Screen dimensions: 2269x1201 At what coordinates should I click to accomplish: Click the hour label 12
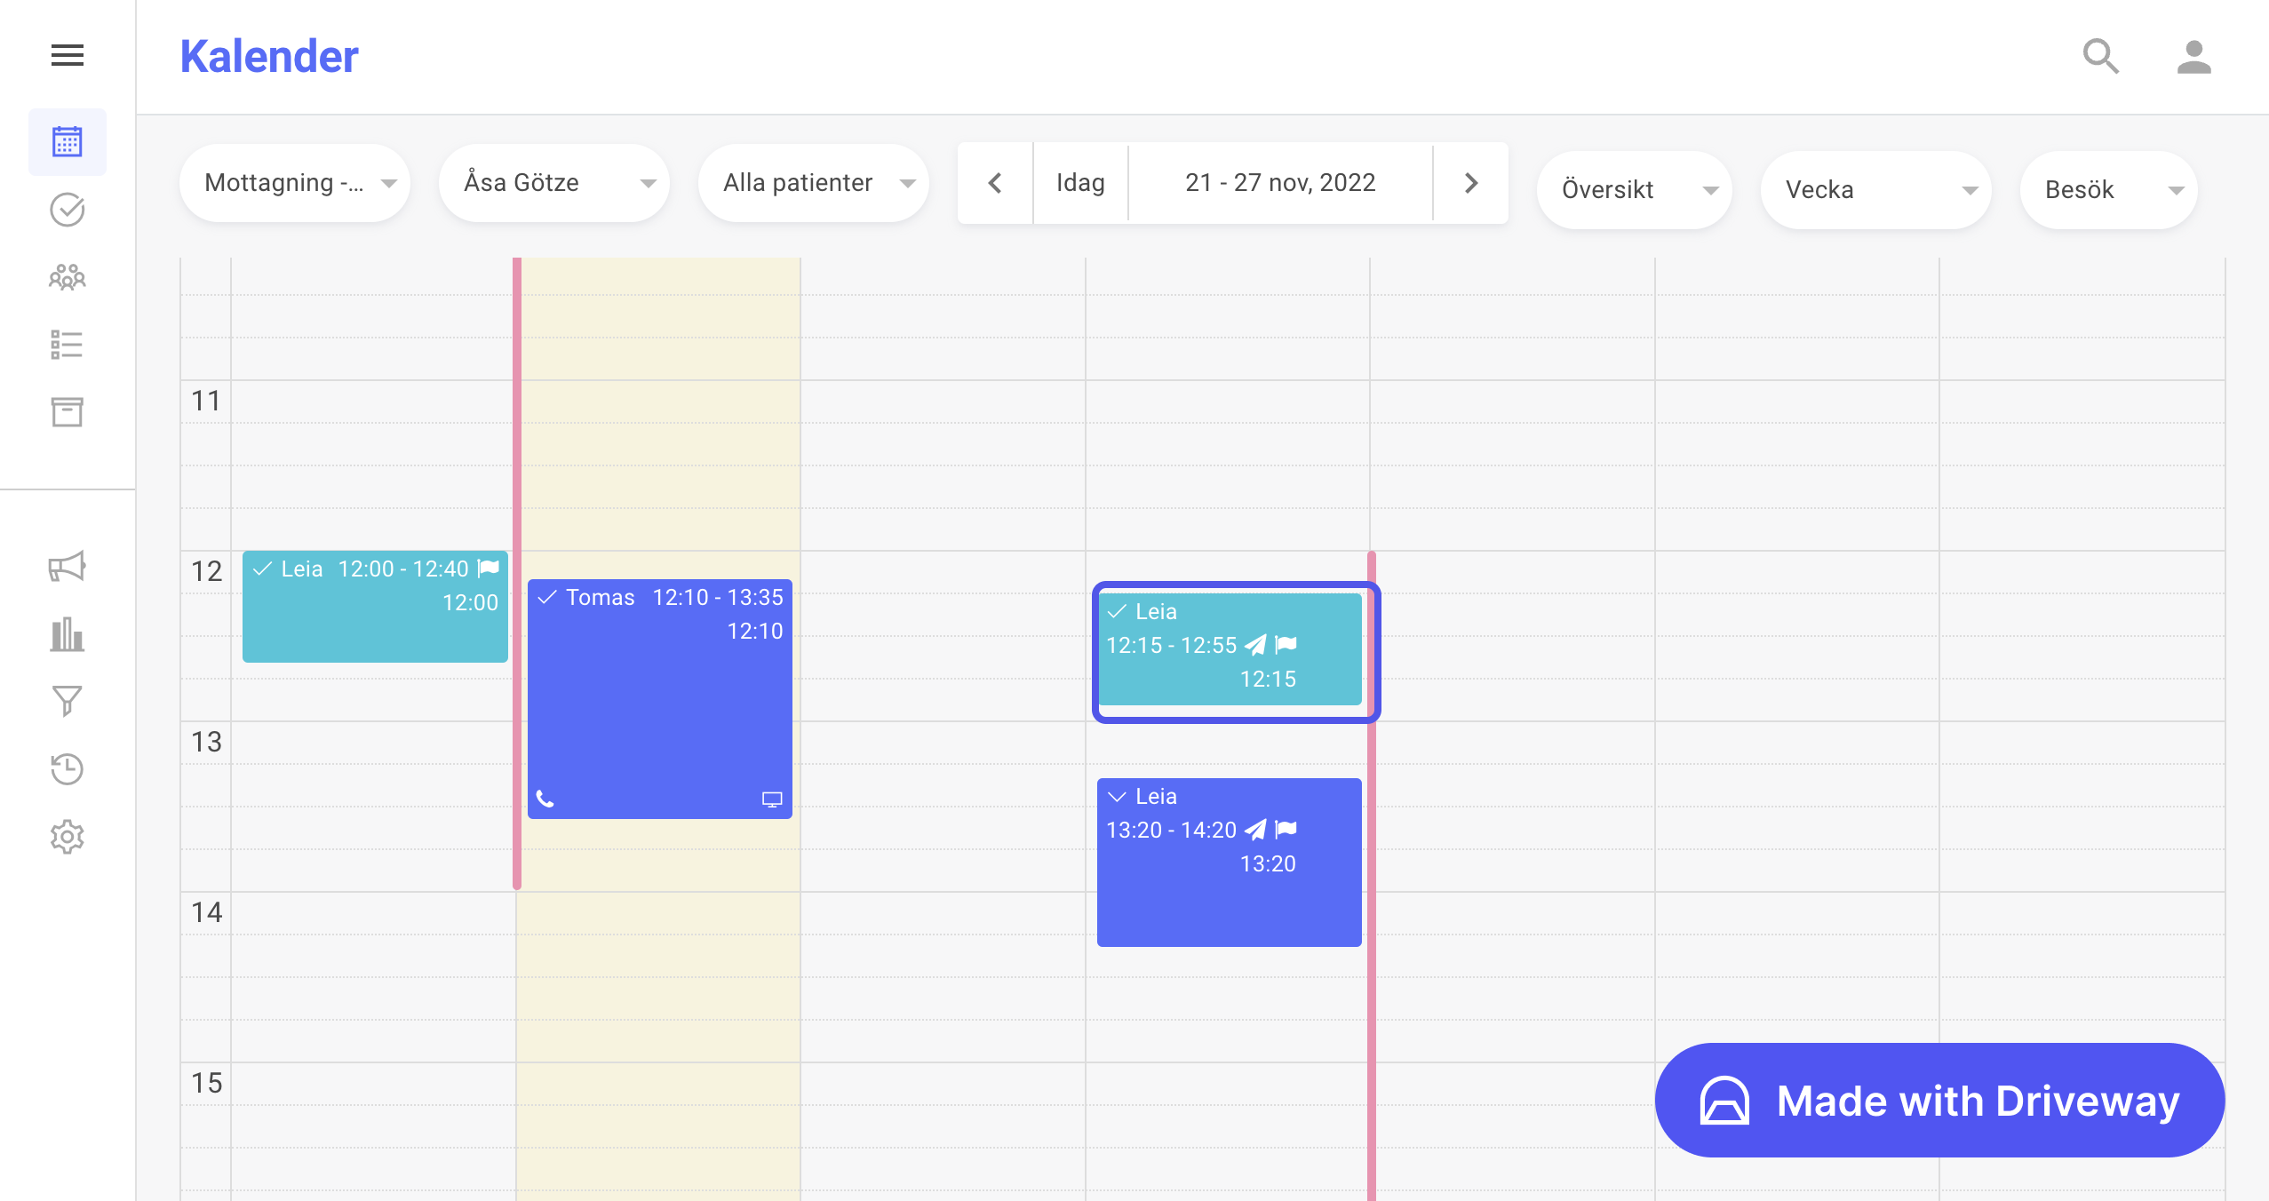[206, 572]
